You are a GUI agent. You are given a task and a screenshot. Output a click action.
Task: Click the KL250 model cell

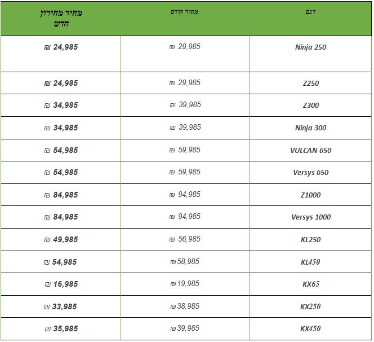point(310,240)
